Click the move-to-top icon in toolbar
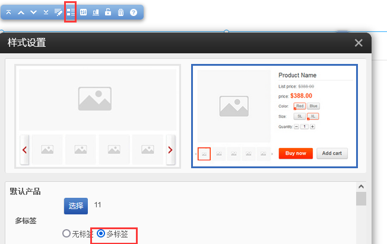The width and height of the screenshot is (387, 244). coord(8,12)
